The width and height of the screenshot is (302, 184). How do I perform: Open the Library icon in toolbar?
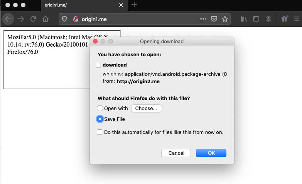(x=244, y=18)
